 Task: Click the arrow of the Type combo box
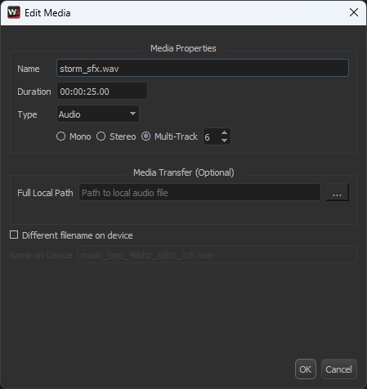[132, 114]
